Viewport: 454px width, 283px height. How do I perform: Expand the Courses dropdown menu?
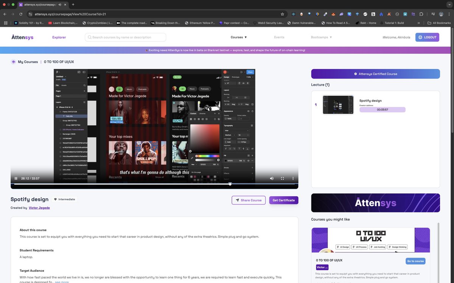(x=239, y=37)
